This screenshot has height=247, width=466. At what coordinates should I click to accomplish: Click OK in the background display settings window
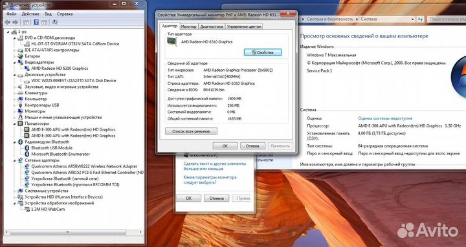tap(189, 198)
